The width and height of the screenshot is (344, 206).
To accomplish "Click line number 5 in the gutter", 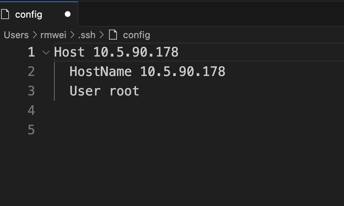I will coord(31,130).
